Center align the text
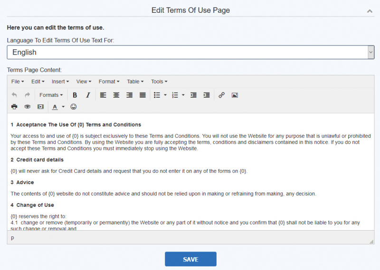The width and height of the screenshot is (380, 270). 116,95
